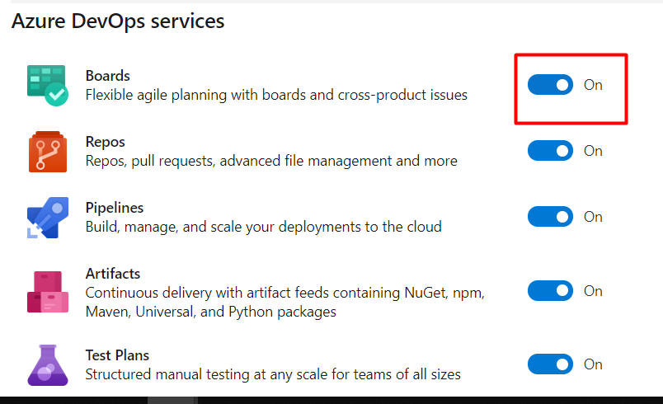Select the Repos service name
Viewport: 663px width, 404px height.
(x=105, y=142)
